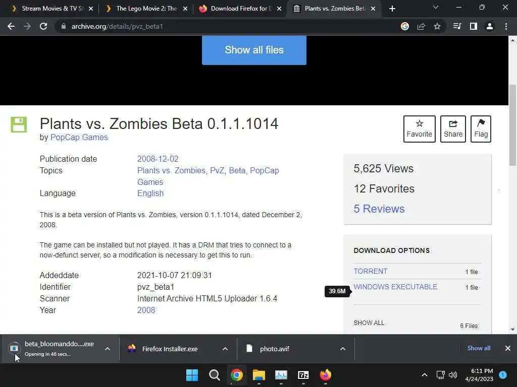Open the network icon in system tray
The width and height of the screenshot is (517, 387).
point(440,375)
